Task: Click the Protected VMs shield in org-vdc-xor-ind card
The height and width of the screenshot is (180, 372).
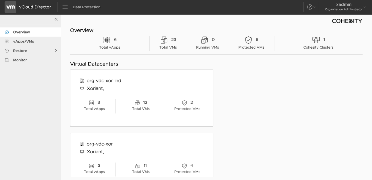Action: pyautogui.click(x=185, y=103)
